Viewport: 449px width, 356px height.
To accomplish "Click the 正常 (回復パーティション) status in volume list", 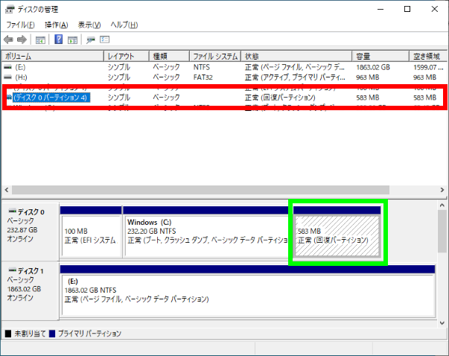I will (280, 98).
